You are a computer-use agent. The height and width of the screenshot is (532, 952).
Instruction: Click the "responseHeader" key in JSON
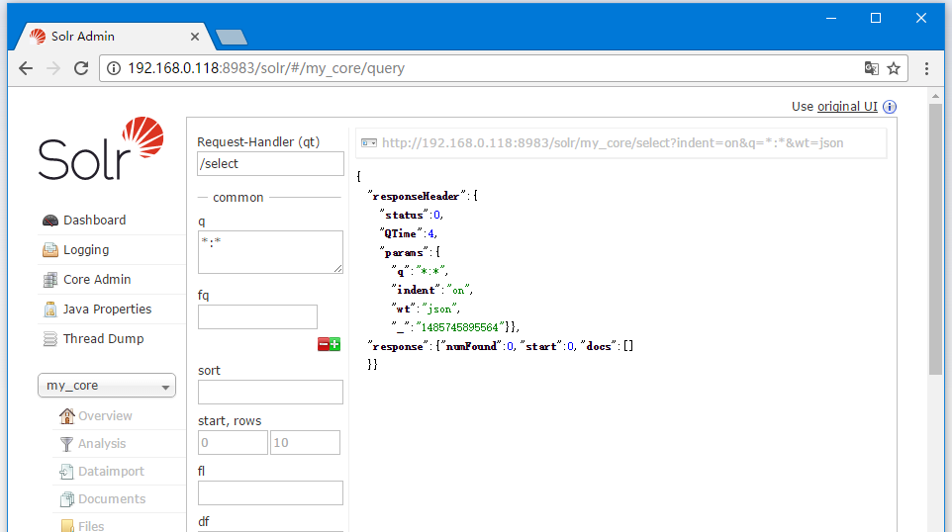pyautogui.click(x=416, y=196)
